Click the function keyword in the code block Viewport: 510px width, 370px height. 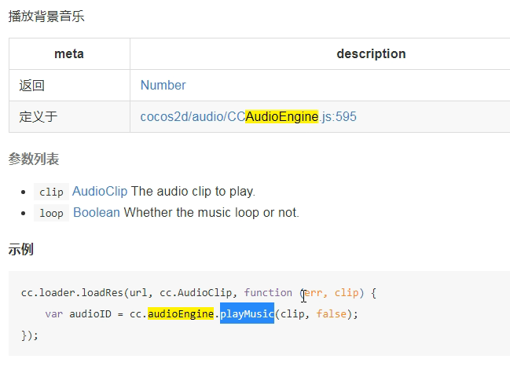coord(268,292)
